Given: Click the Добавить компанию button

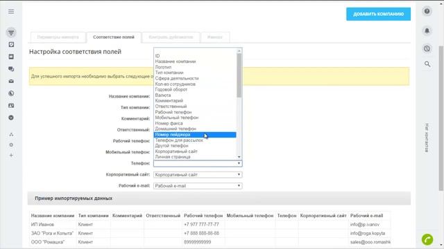Looking at the screenshot, I should [x=378, y=14].
